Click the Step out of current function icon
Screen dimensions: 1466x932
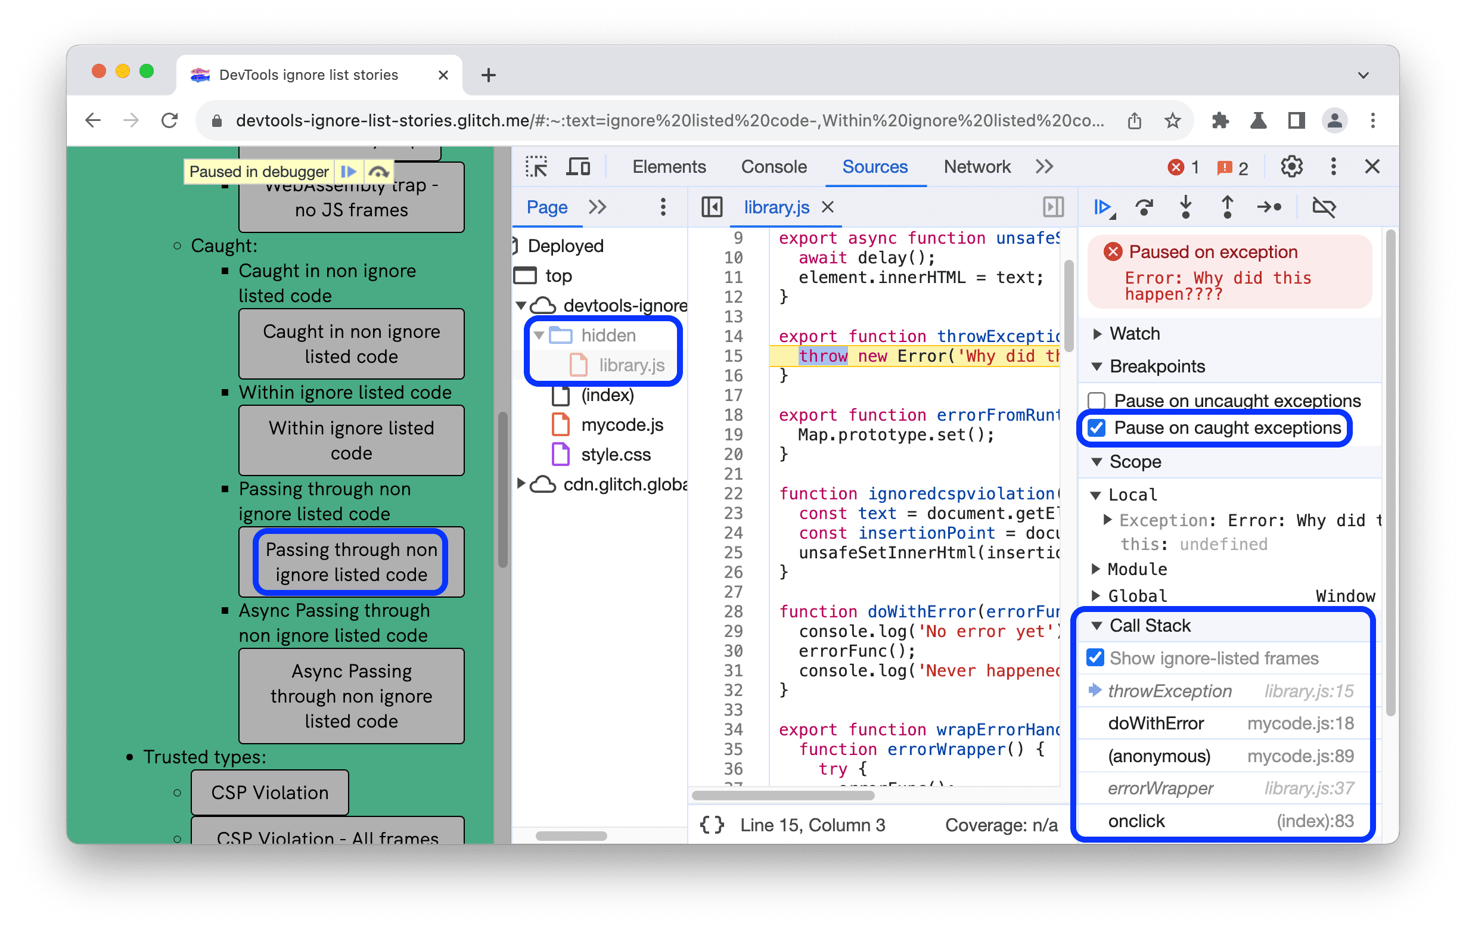[1231, 207]
